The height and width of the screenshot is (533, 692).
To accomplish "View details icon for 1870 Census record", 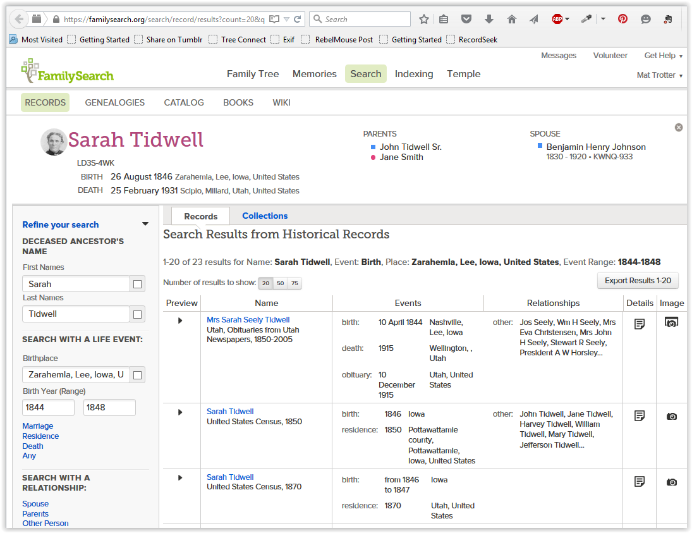I will pyautogui.click(x=640, y=481).
